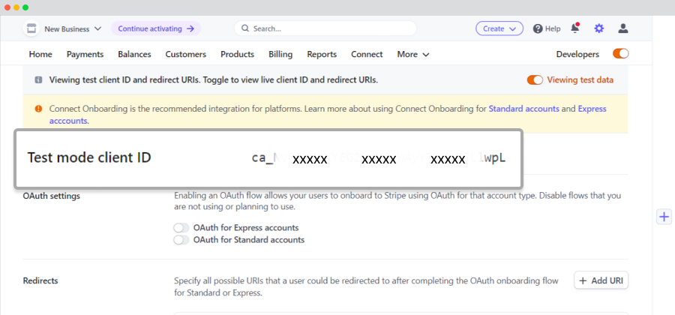Open the Create dropdown

[x=499, y=28]
